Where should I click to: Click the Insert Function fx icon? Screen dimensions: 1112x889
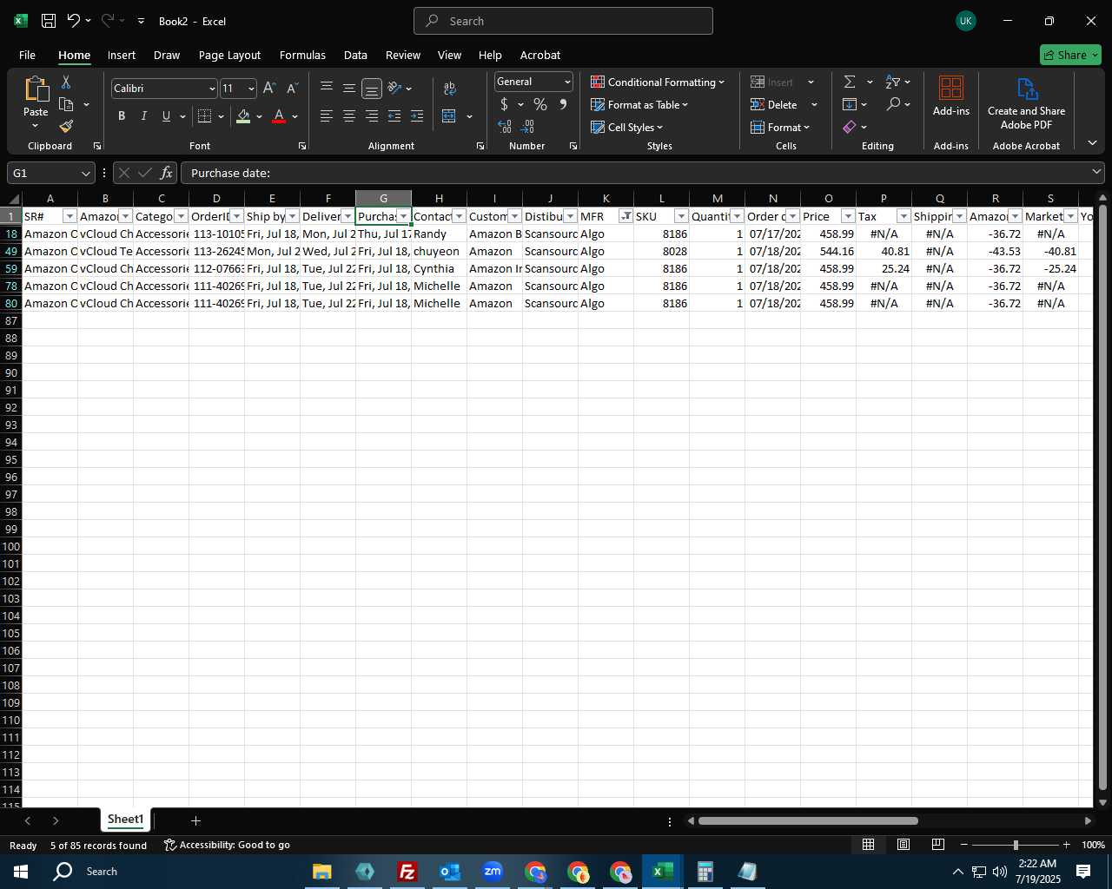tap(166, 173)
